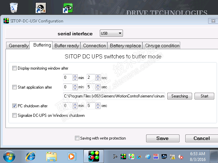Open the desktop shortcut beside Recycle Bin
This screenshot has width=218, height=163.
coord(41,8)
